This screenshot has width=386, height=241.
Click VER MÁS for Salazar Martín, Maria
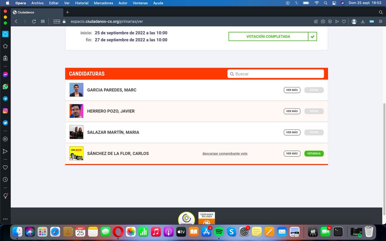click(x=292, y=132)
